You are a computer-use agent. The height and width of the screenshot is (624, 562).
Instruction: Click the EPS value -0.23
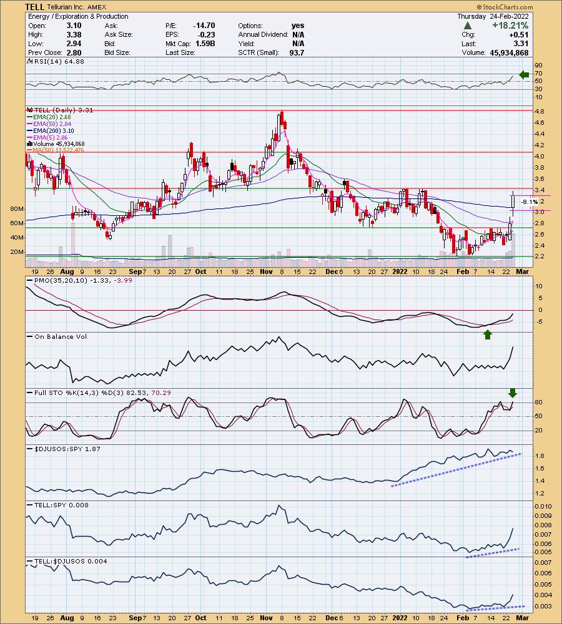(206, 34)
